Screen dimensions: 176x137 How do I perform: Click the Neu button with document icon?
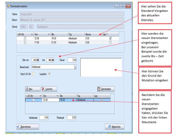coord(33,89)
